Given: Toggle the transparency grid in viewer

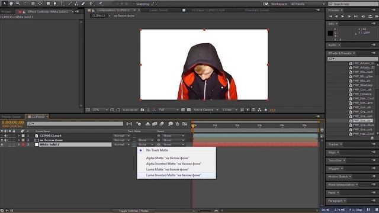Looking at the screenshot, I should (x=189, y=110).
